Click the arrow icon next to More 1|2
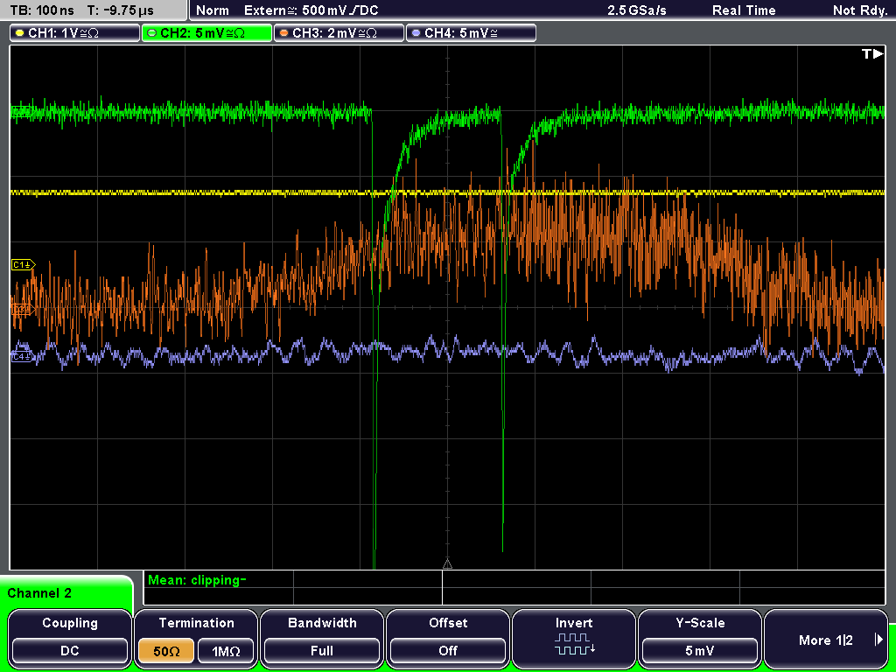The height and width of the screenshot is (672, 896). point(878,640)
